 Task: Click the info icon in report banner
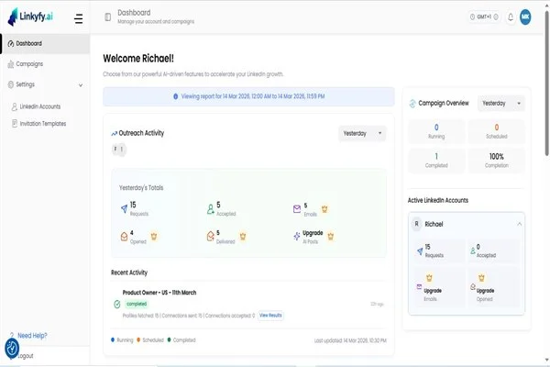(x=175, y=96)
